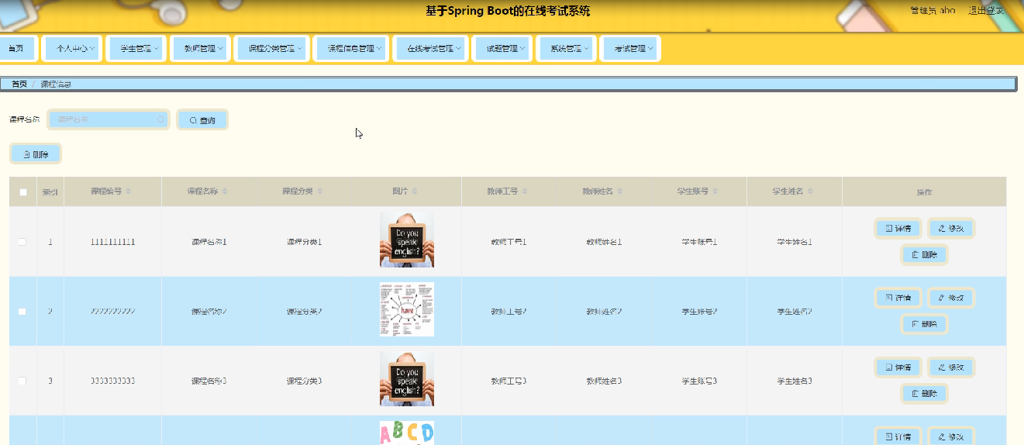The width and height of the screenshot is (1024, 445).
Task: Click 修改 for course row 1
Action: tap(950, 228)
